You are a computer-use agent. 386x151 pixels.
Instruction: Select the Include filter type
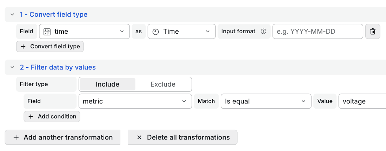pyautogui.click(x=108, y=84)
